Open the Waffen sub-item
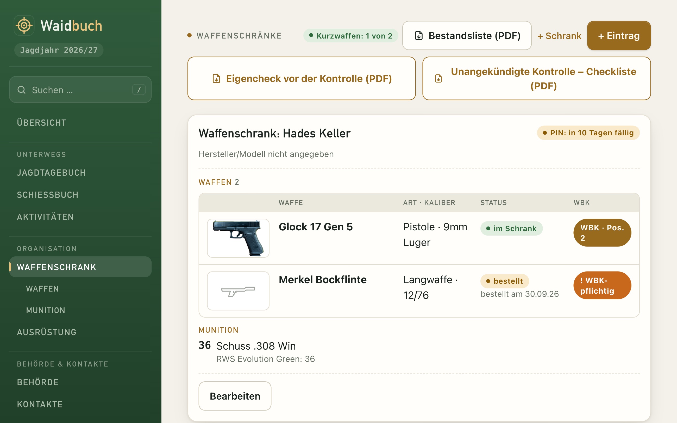Image resolution: width=677 pixels, height=423 pixels. 42,289
